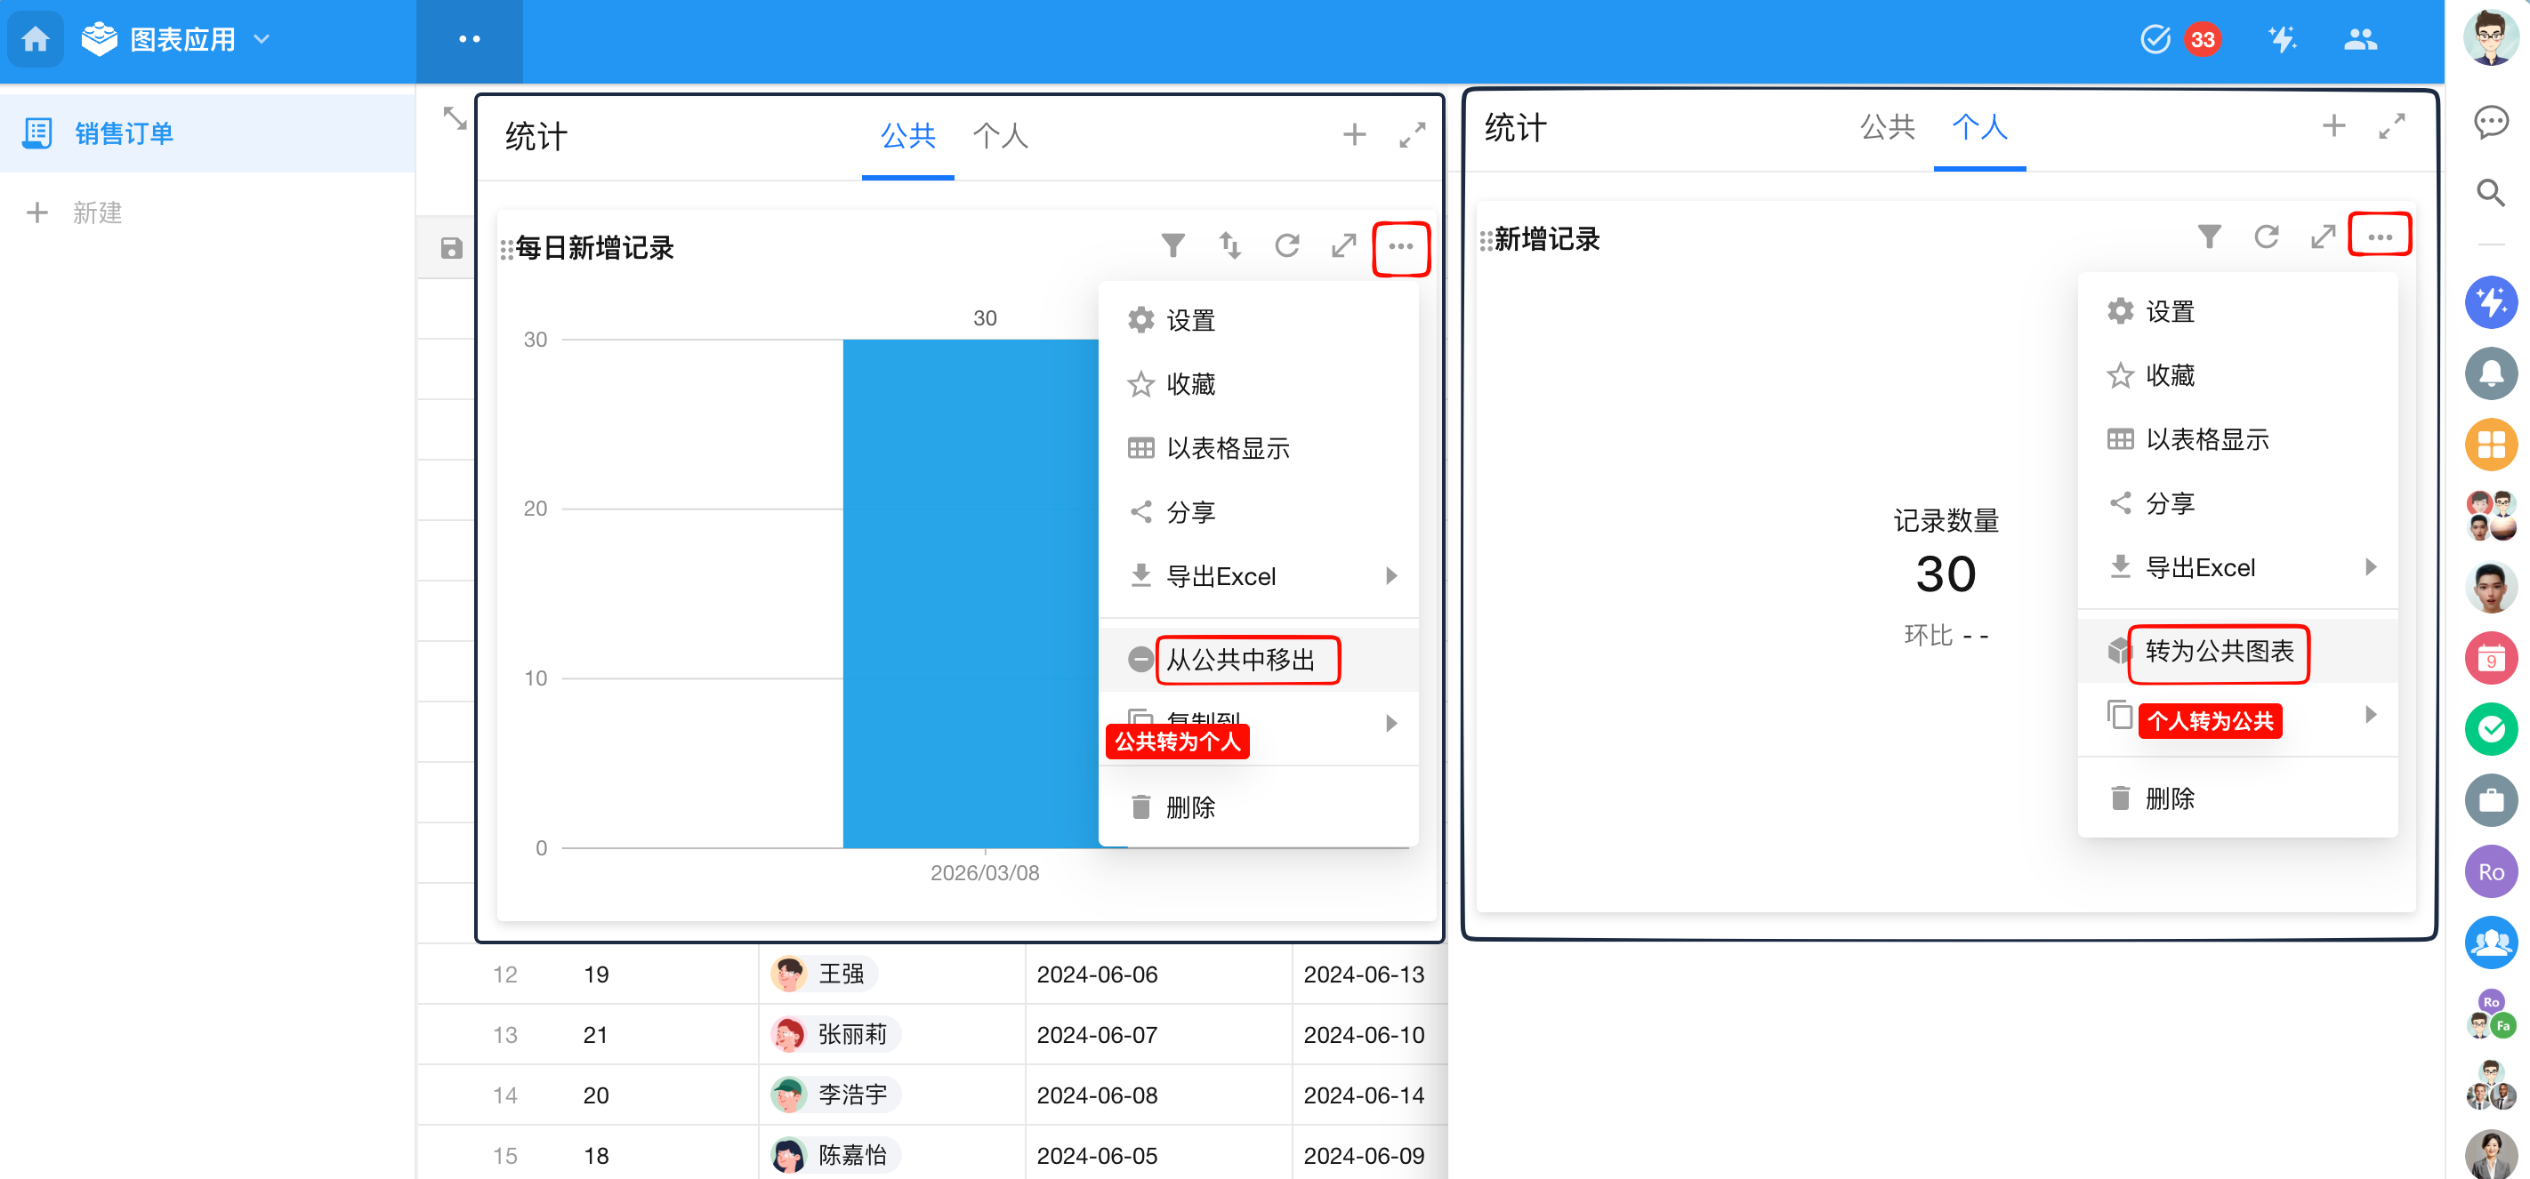
Task: Click 以表格显示 in left chart menu
Action: (x=1227, y=449)
